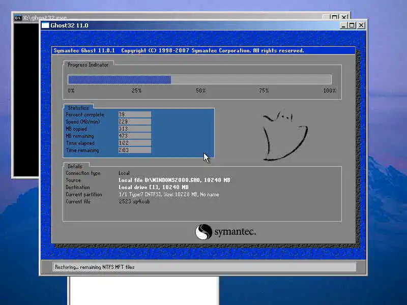Maximize the ghost32.exe console window behind

335,17
